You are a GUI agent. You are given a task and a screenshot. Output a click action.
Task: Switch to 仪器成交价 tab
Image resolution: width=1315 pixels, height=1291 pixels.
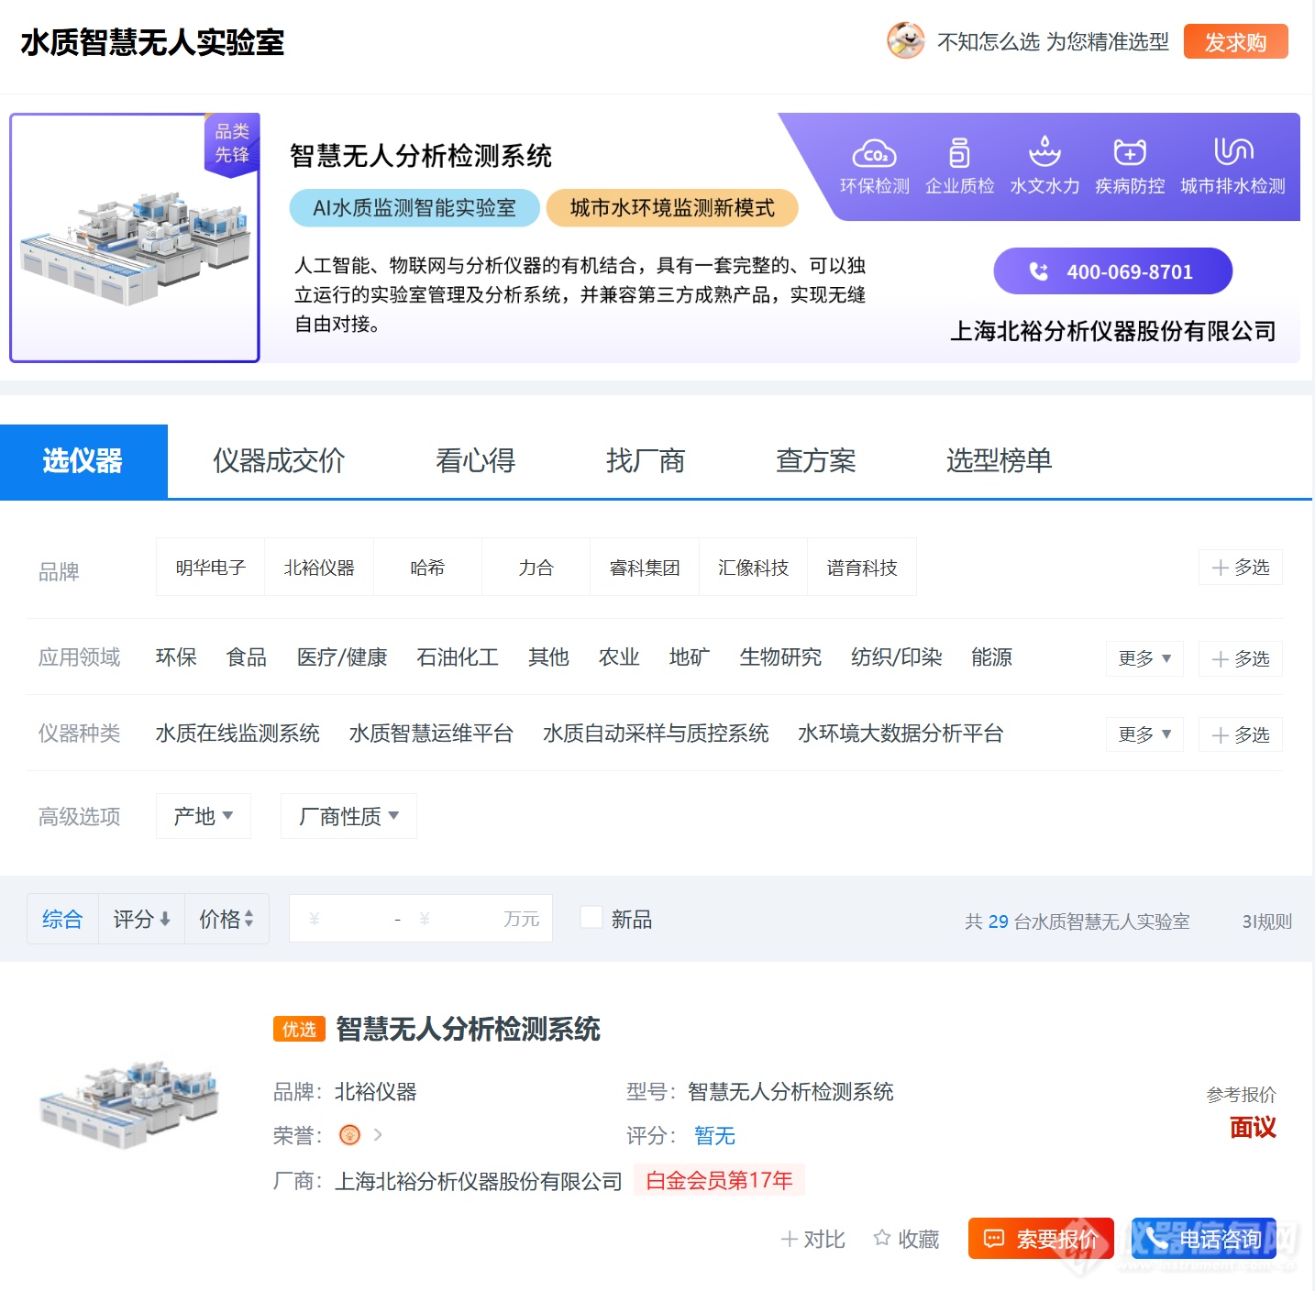click(279, 460)
